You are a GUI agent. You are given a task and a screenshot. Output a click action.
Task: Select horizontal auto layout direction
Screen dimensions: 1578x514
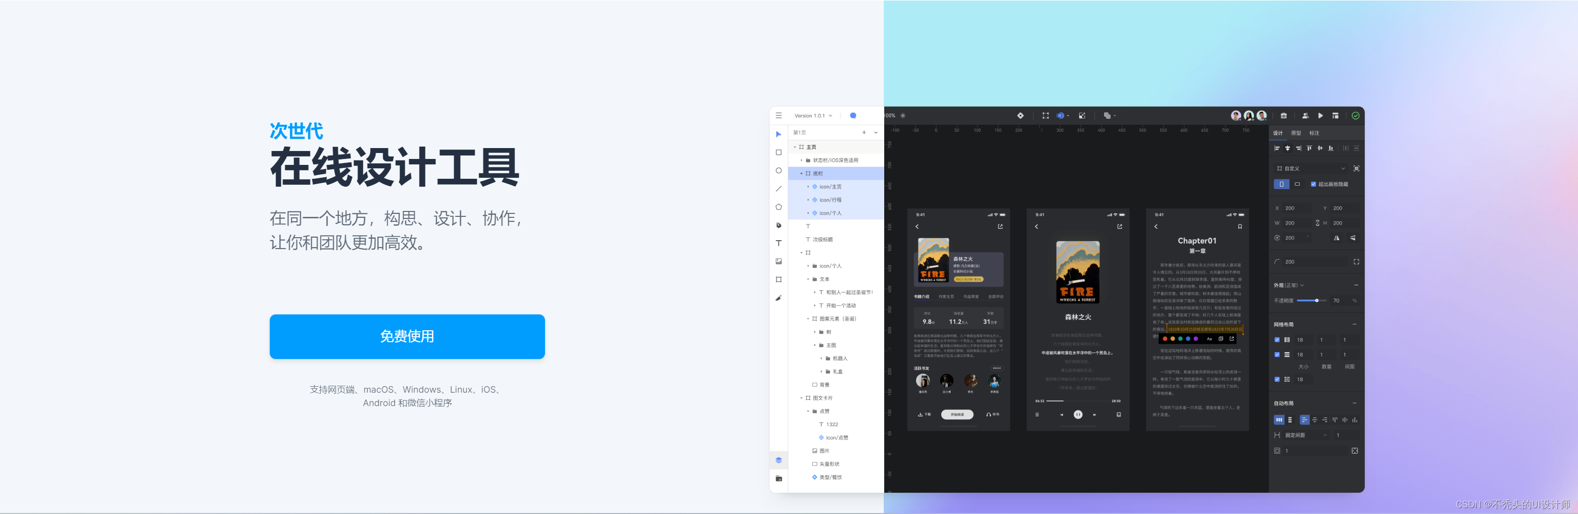[1279, 420]
